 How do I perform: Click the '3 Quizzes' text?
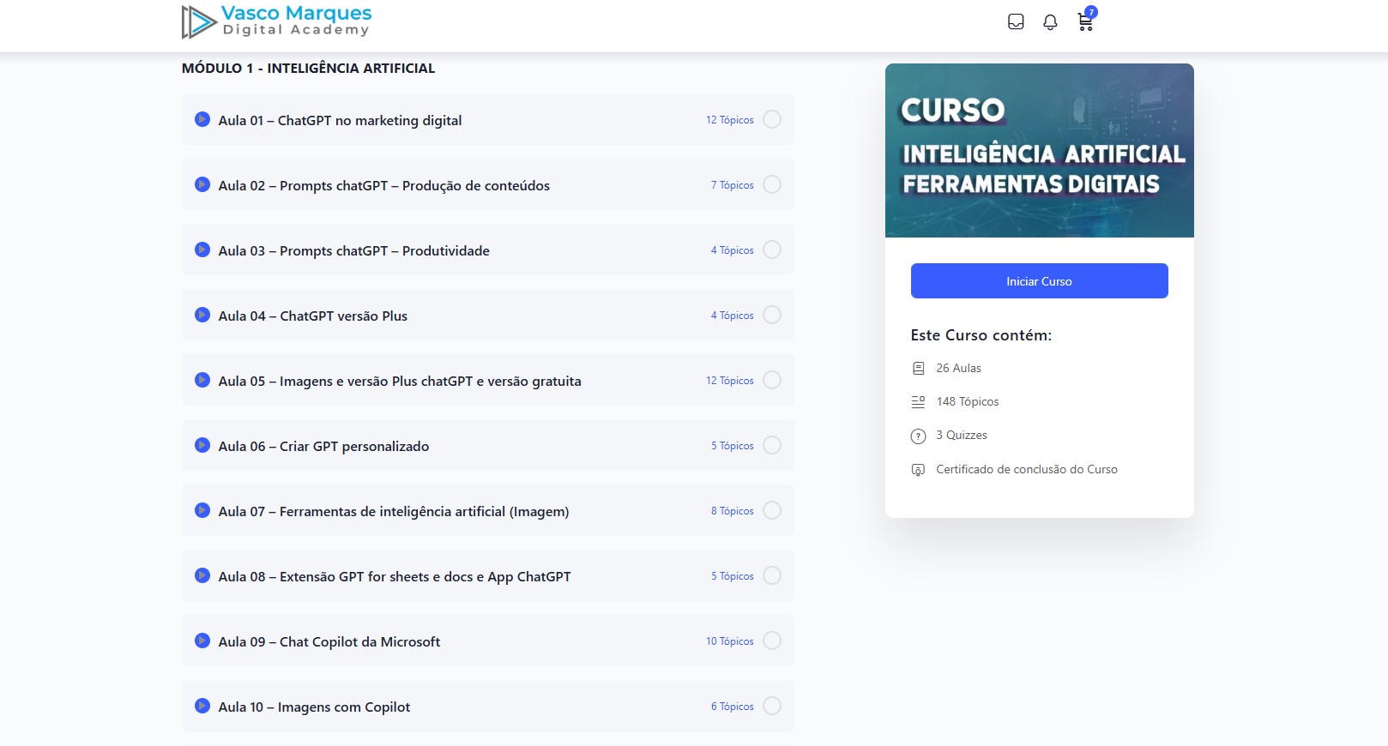(x=962, y=435)
